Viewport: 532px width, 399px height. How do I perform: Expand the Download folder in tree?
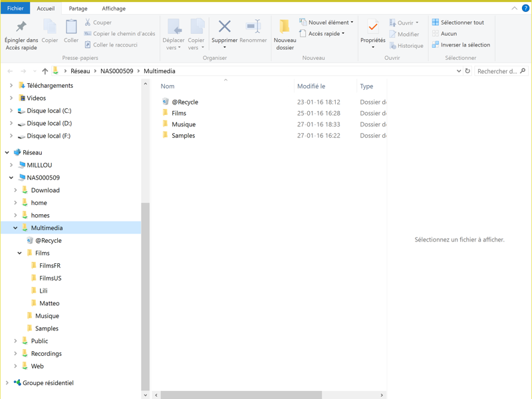click(15, 190)
